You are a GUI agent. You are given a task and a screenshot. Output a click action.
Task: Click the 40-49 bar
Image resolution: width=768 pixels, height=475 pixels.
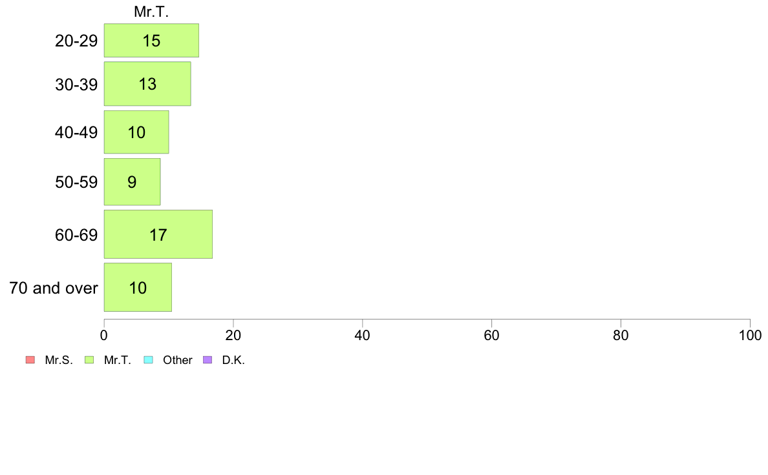(136, 132)
